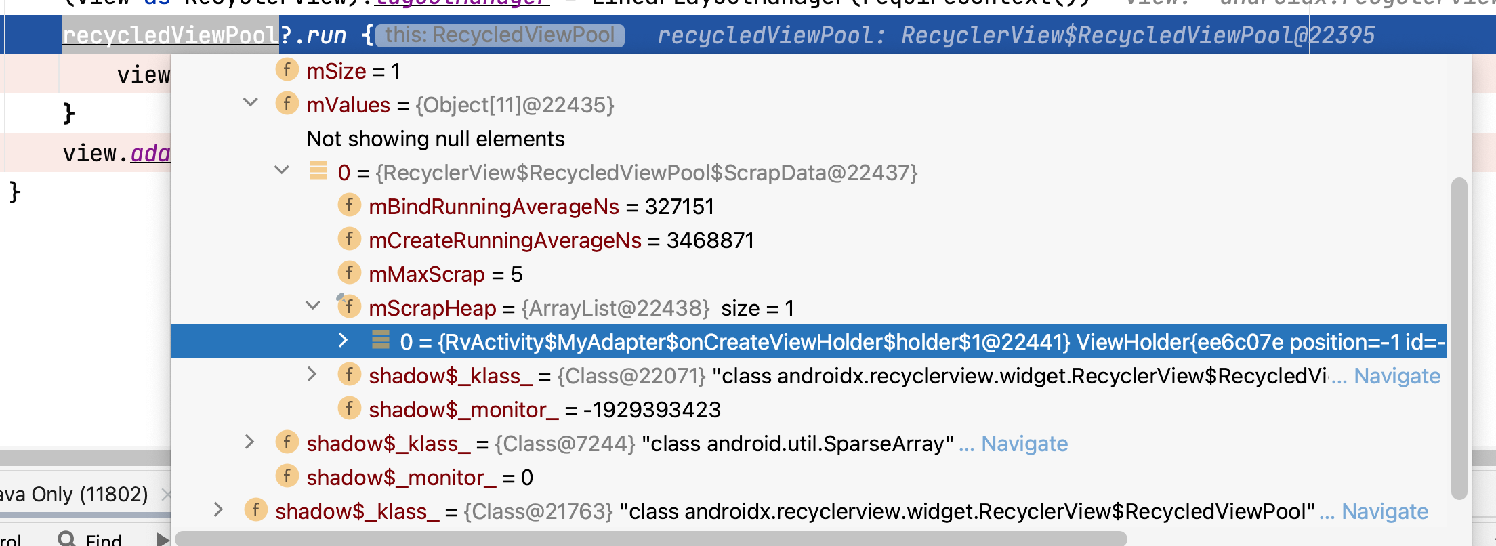Viewport: 1496px width, 546px height.
Task: Click the array element icon of ScrapData@22437
Action: (x=318, y=171)
